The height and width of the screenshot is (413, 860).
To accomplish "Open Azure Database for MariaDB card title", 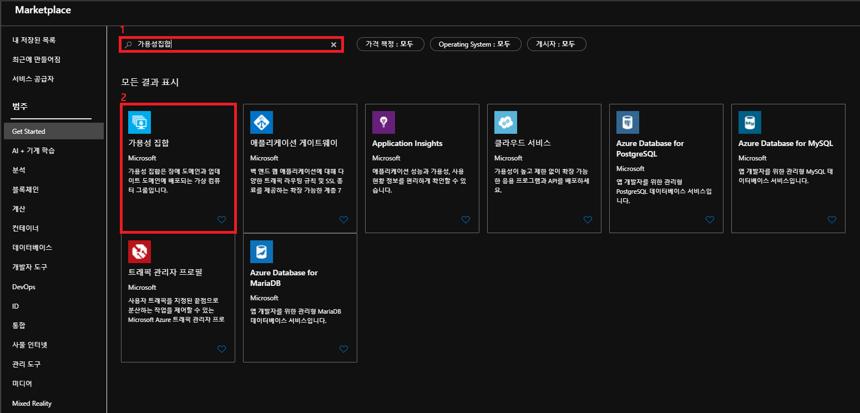I will tap(284, 278).
